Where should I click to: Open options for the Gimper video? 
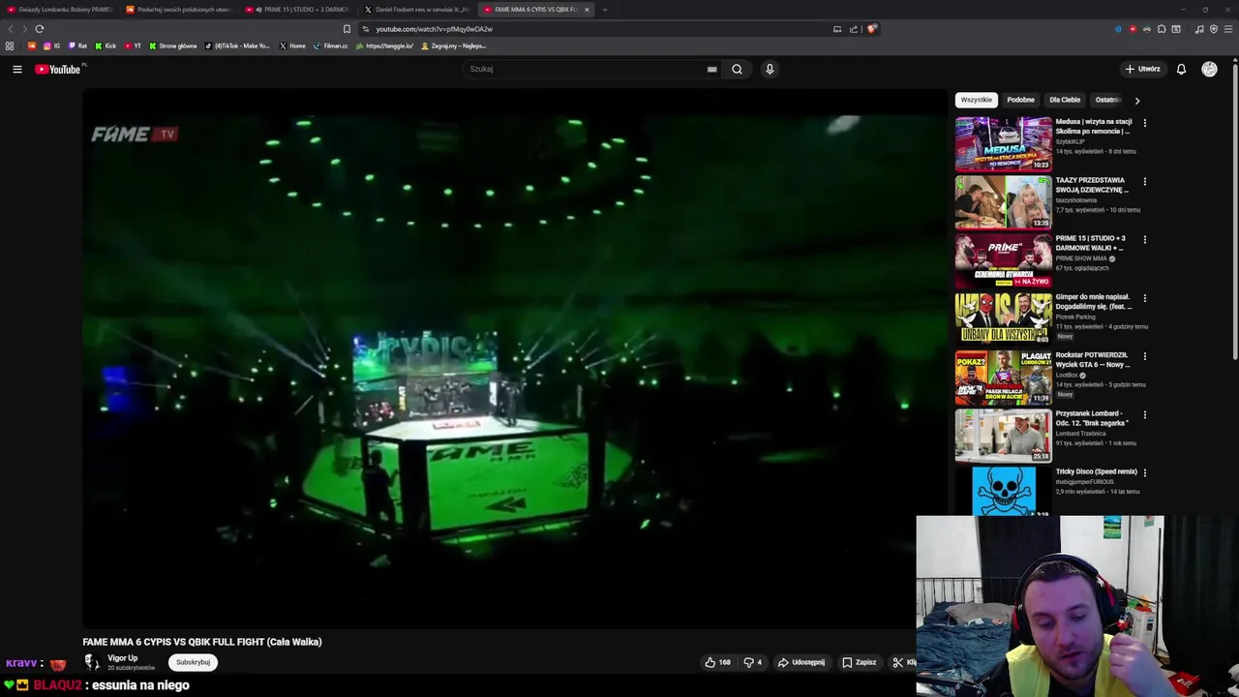[1144, 298]
